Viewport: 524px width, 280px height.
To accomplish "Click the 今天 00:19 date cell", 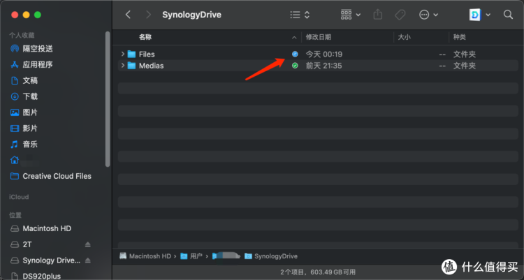I will point(323,54).
